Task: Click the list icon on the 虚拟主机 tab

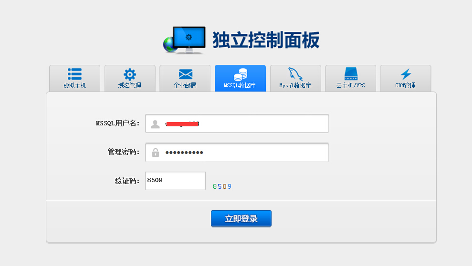Action: [74, 74]
